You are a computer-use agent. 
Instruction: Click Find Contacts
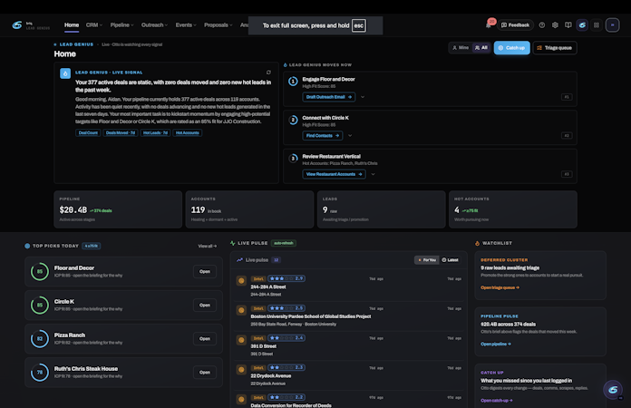(323, 136)
